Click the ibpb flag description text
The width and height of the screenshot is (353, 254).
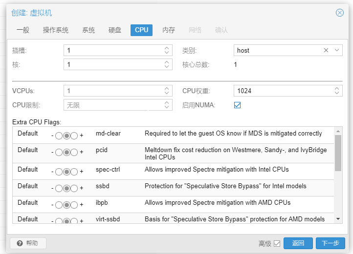click(218, 203)
